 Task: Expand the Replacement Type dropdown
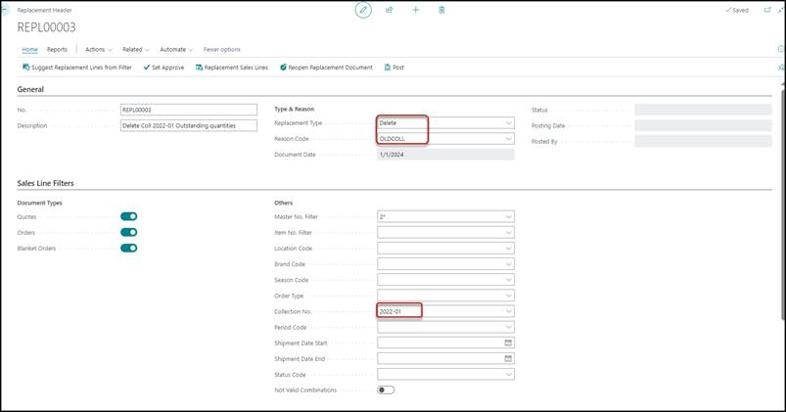[508, 123]
